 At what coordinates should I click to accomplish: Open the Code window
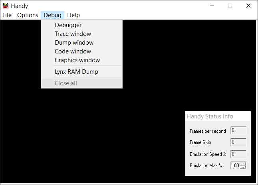pyautogui.click(x=81, y=51)
